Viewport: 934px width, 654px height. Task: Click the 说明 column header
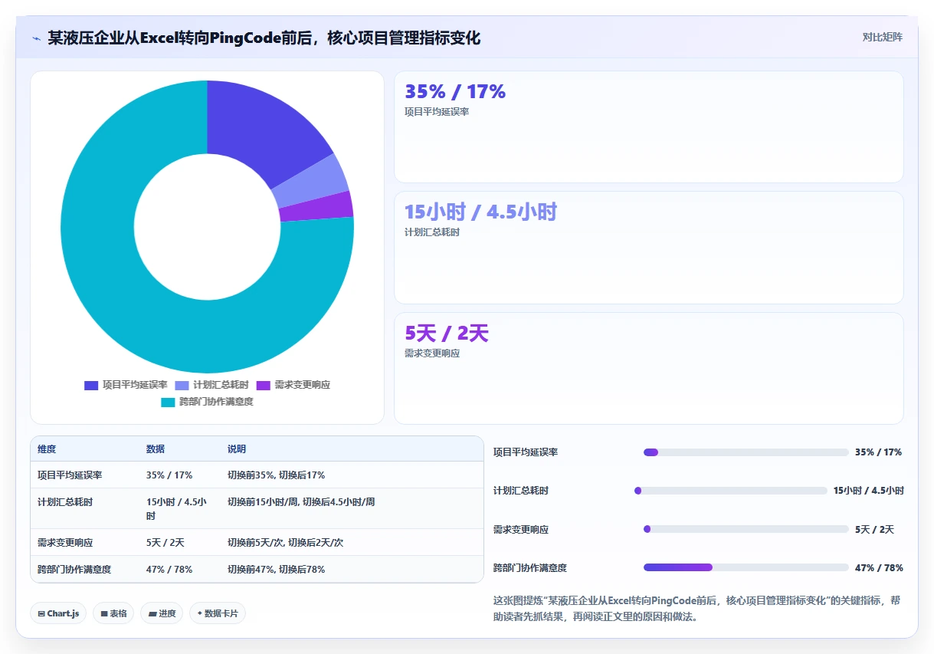click(x=237, y=449)
